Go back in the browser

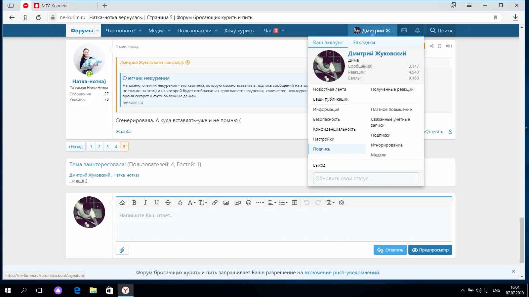(12, 17)
